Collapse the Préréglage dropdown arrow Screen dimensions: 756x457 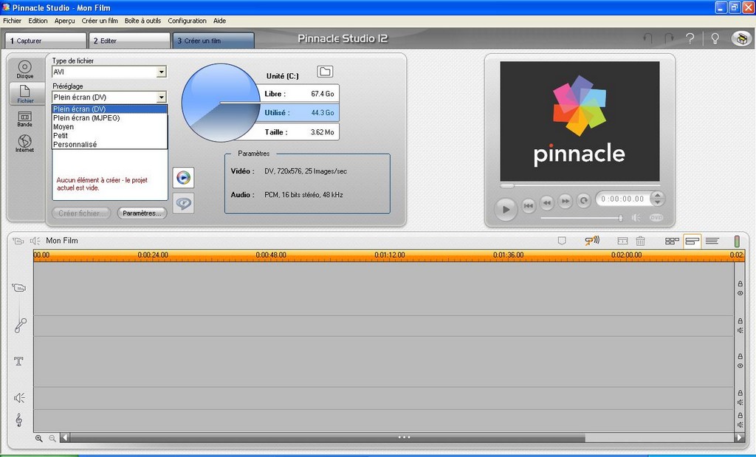[162, 97]
